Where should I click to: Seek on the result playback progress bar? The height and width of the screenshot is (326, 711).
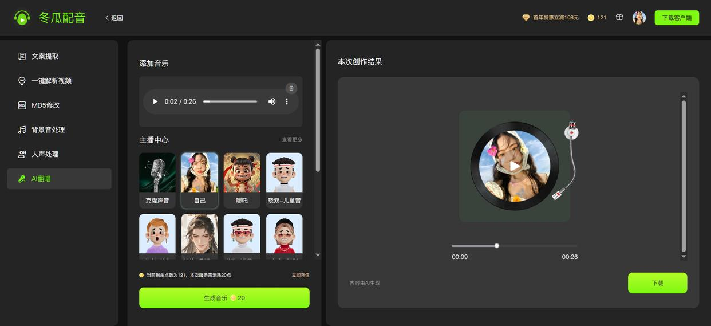coord(514,246)
